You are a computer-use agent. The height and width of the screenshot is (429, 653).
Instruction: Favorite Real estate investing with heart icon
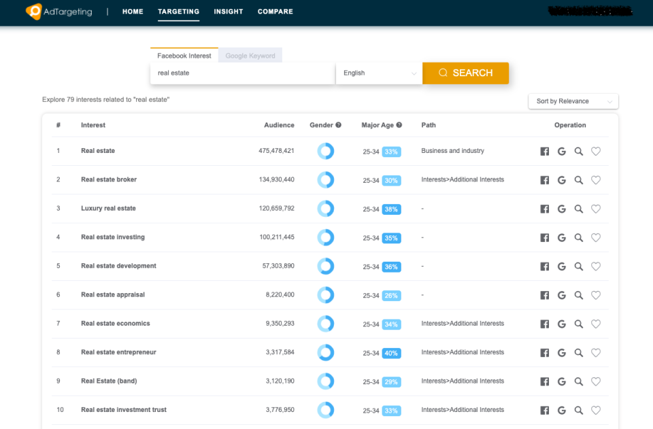coord(596,237)
